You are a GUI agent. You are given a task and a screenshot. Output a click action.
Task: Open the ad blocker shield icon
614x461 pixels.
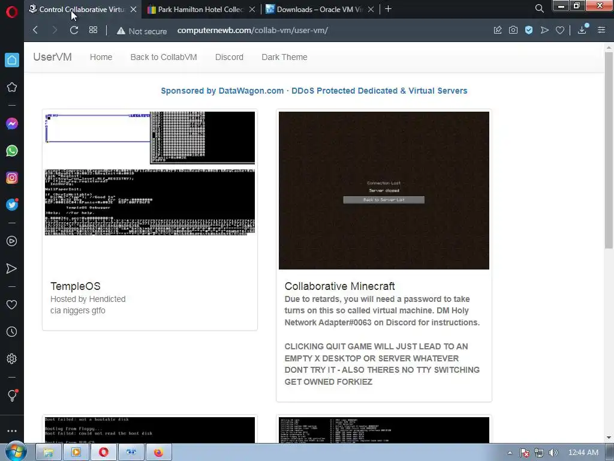point(529,30)
